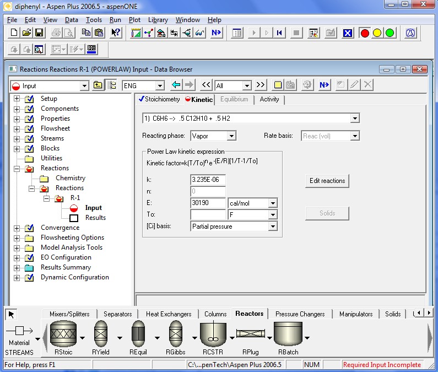
Task: Select Results under R-1 in tree
Action: pos(95,218)
